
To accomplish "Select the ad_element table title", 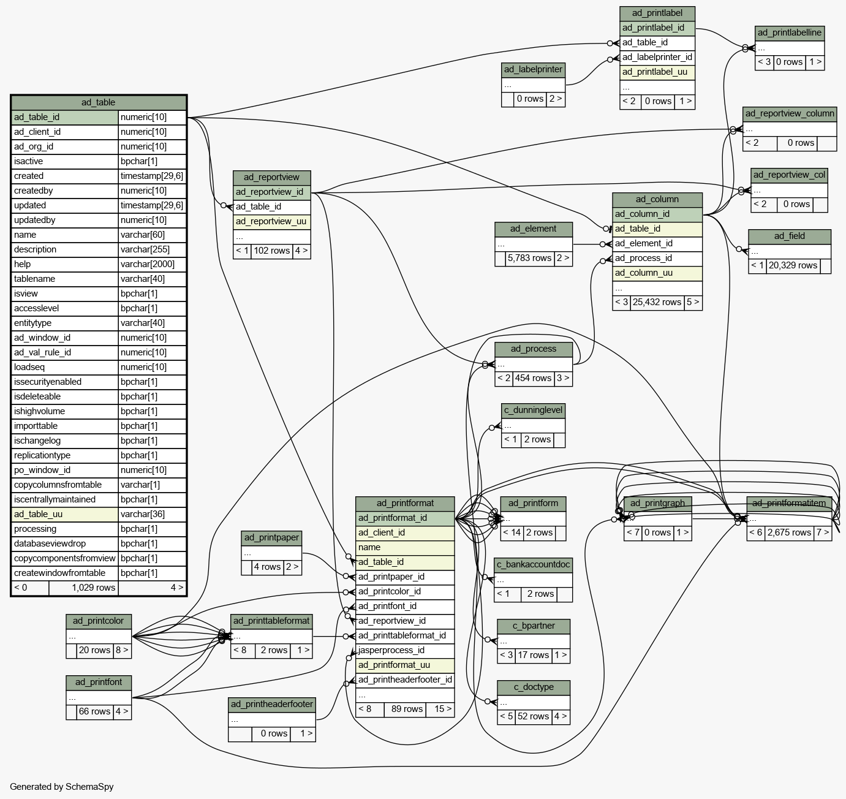I will tap(534, 229).
